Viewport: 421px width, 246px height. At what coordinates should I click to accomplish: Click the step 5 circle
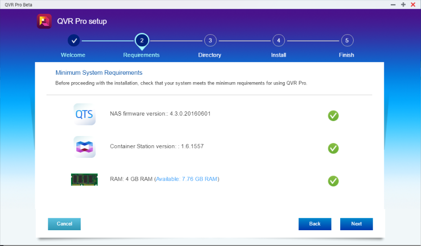[x=347, y=40]
